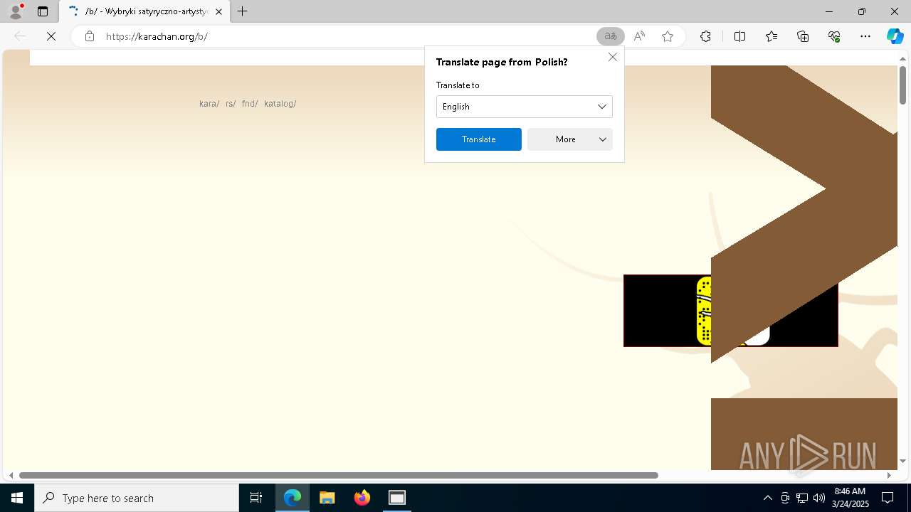This screenshot has width=911, height=512.
Task: Expand the Translate to English dropdown
Action: coord(525,107)
